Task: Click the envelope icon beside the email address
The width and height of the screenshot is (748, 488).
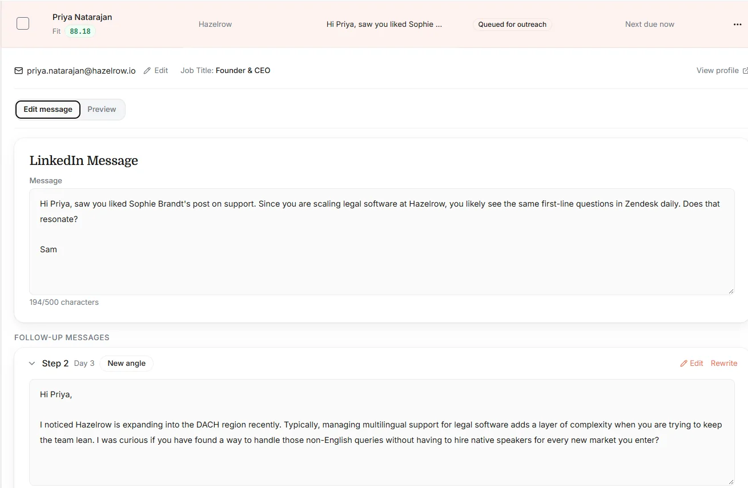Action: (x=19, y=71)
